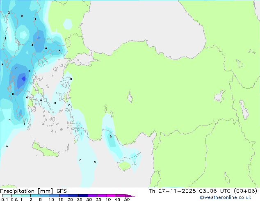Click the 'Th 27-11-2025 03..06 UTC (00+06)' timestamp
260x201 pixels.
(203, 191)
